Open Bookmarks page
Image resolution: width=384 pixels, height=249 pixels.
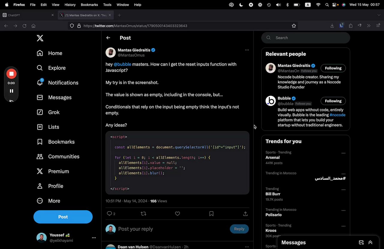pyautogui.click(x=55, y=142)
